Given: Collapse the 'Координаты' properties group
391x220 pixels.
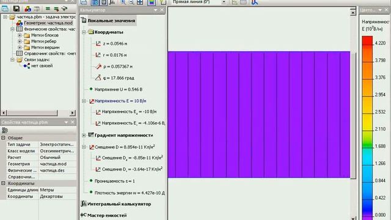Looking at the screenshot, I should pyautogui.click(x=3, y=183).
